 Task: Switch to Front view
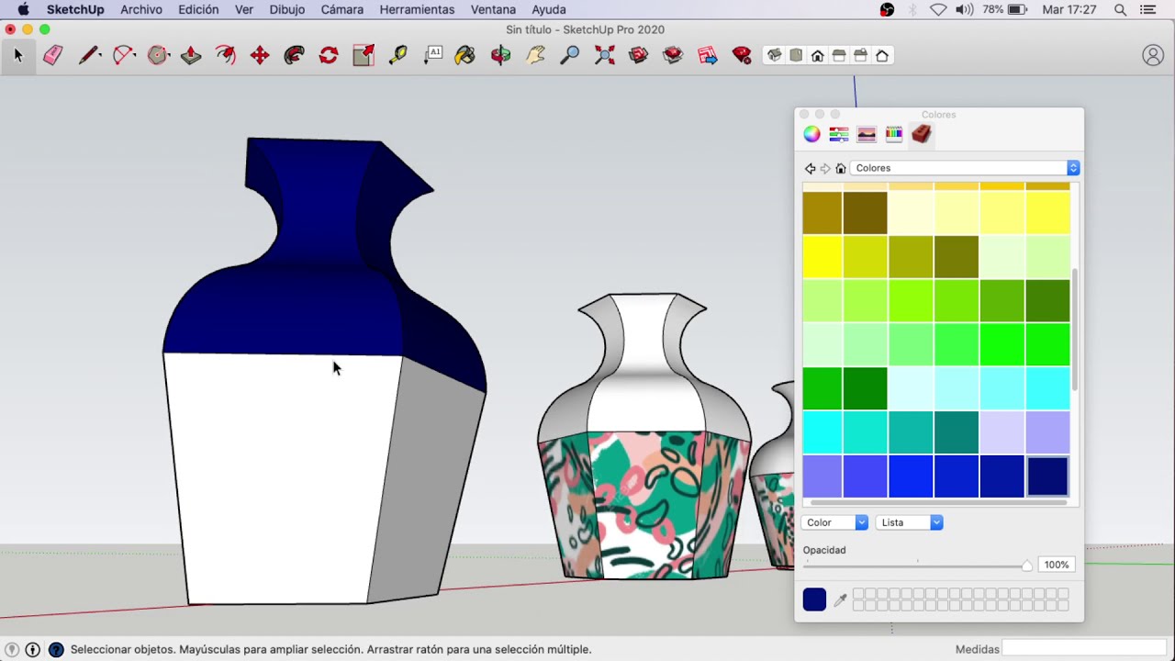pyautogui.click(x=817, y=56)
